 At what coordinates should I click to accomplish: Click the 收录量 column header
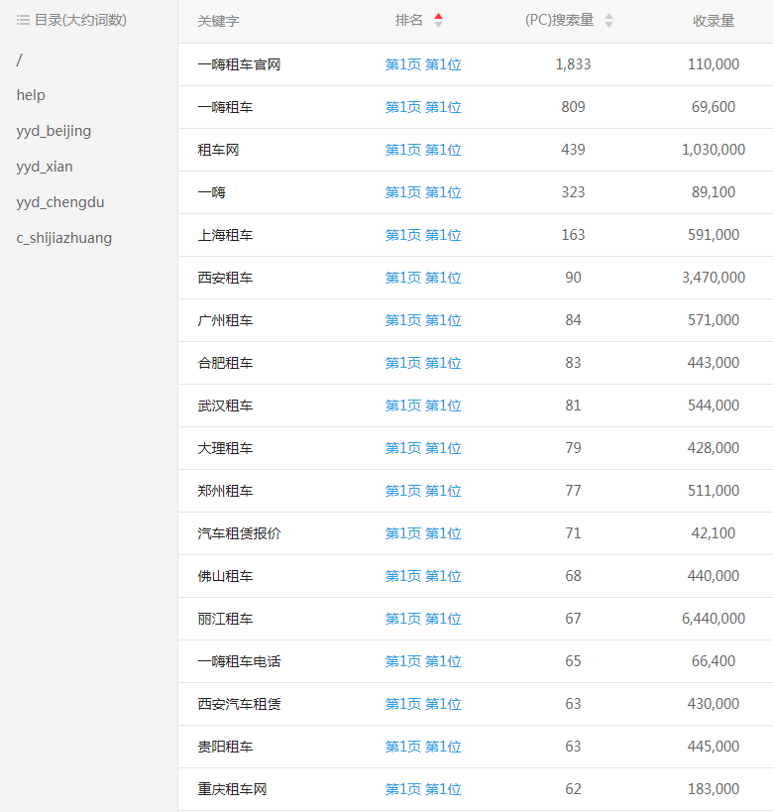click(714, 21)
